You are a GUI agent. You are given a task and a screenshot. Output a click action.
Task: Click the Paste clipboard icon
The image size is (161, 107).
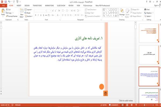coord(3,11)
